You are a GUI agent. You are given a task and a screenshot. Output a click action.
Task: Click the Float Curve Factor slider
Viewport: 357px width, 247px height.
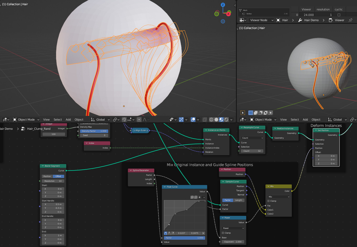(x=185, y=238)
